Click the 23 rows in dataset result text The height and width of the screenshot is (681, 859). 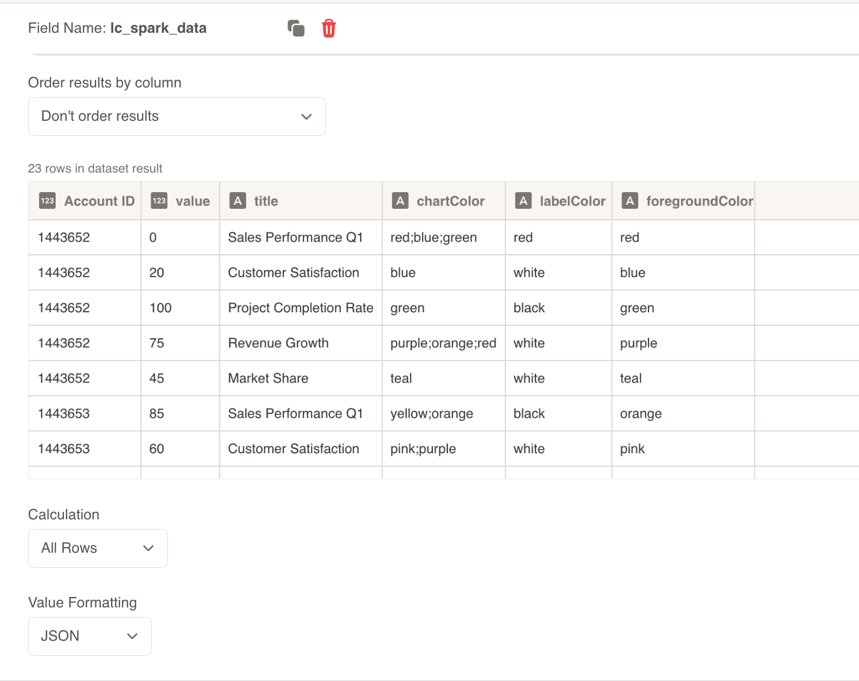coord(95,169)
